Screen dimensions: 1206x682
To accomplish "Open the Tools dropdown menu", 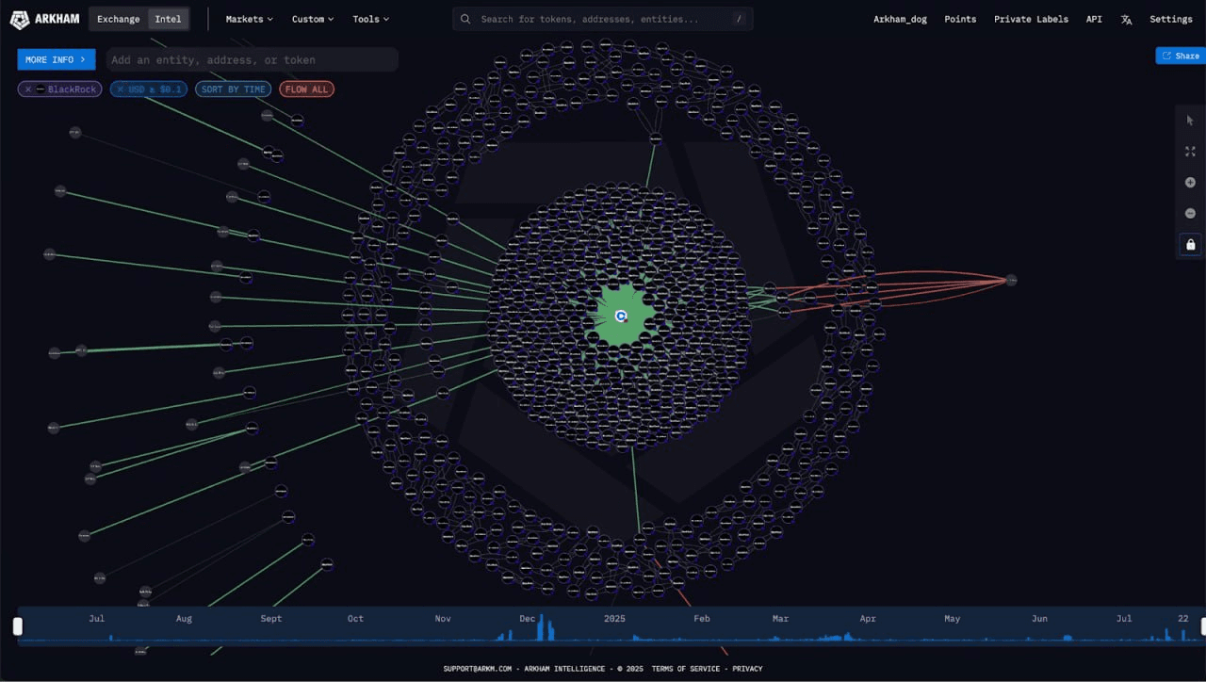I will 370,19.
